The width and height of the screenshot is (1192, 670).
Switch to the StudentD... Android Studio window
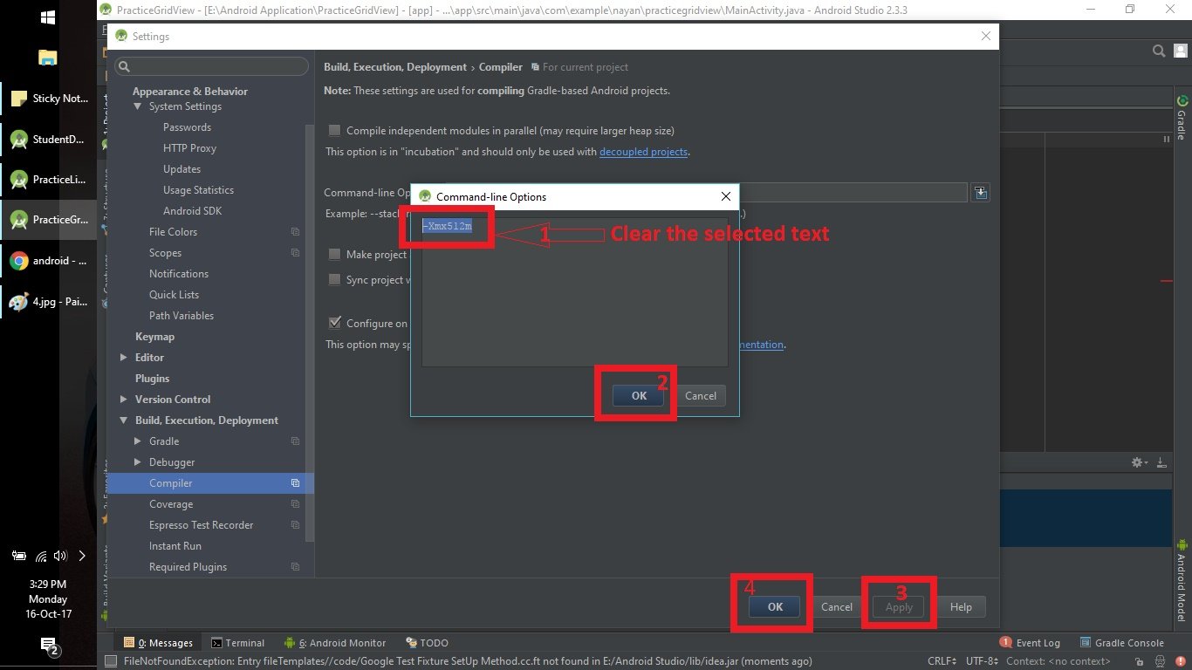tap(48, 139)
